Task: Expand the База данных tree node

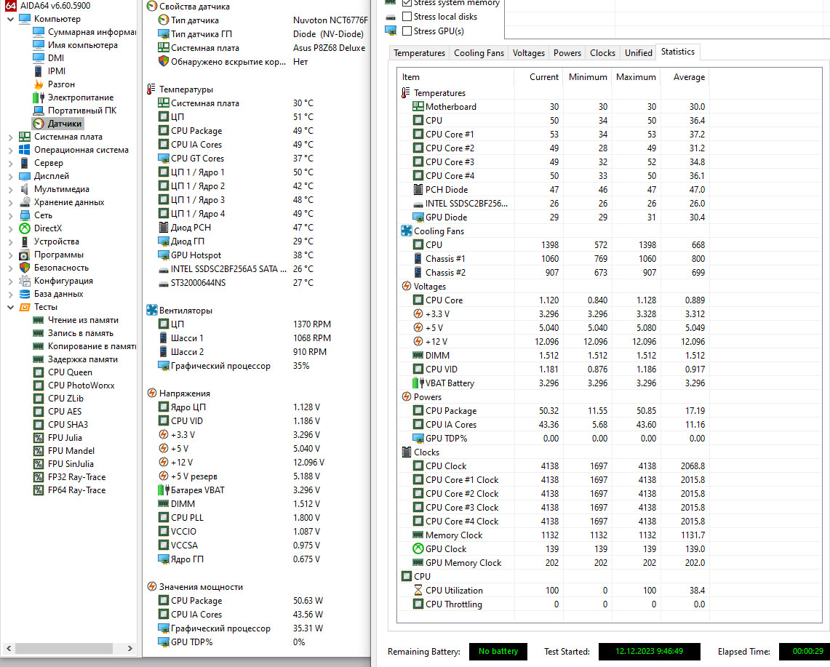Action: coord(11,294)
